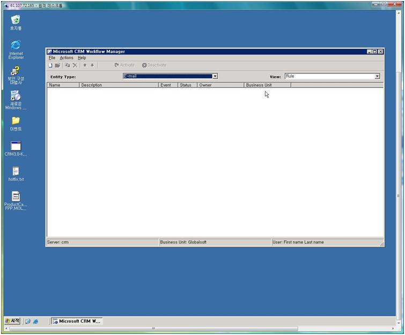Click Microsoft CRM W... taskbar button
The width and height of the screenshot is (405, 335).
[x=77, y=321]
